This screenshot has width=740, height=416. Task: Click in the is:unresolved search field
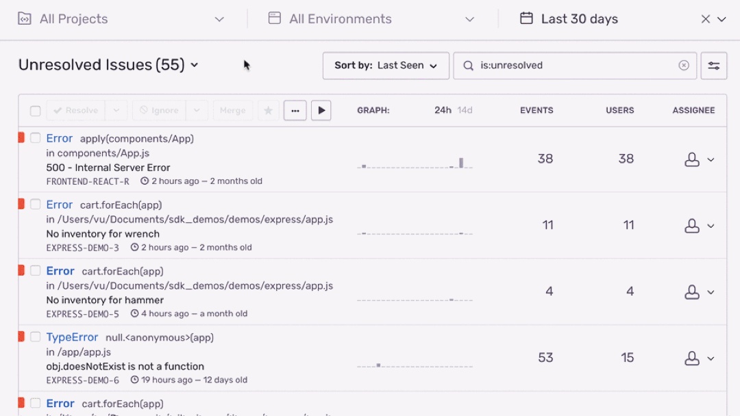575,66
